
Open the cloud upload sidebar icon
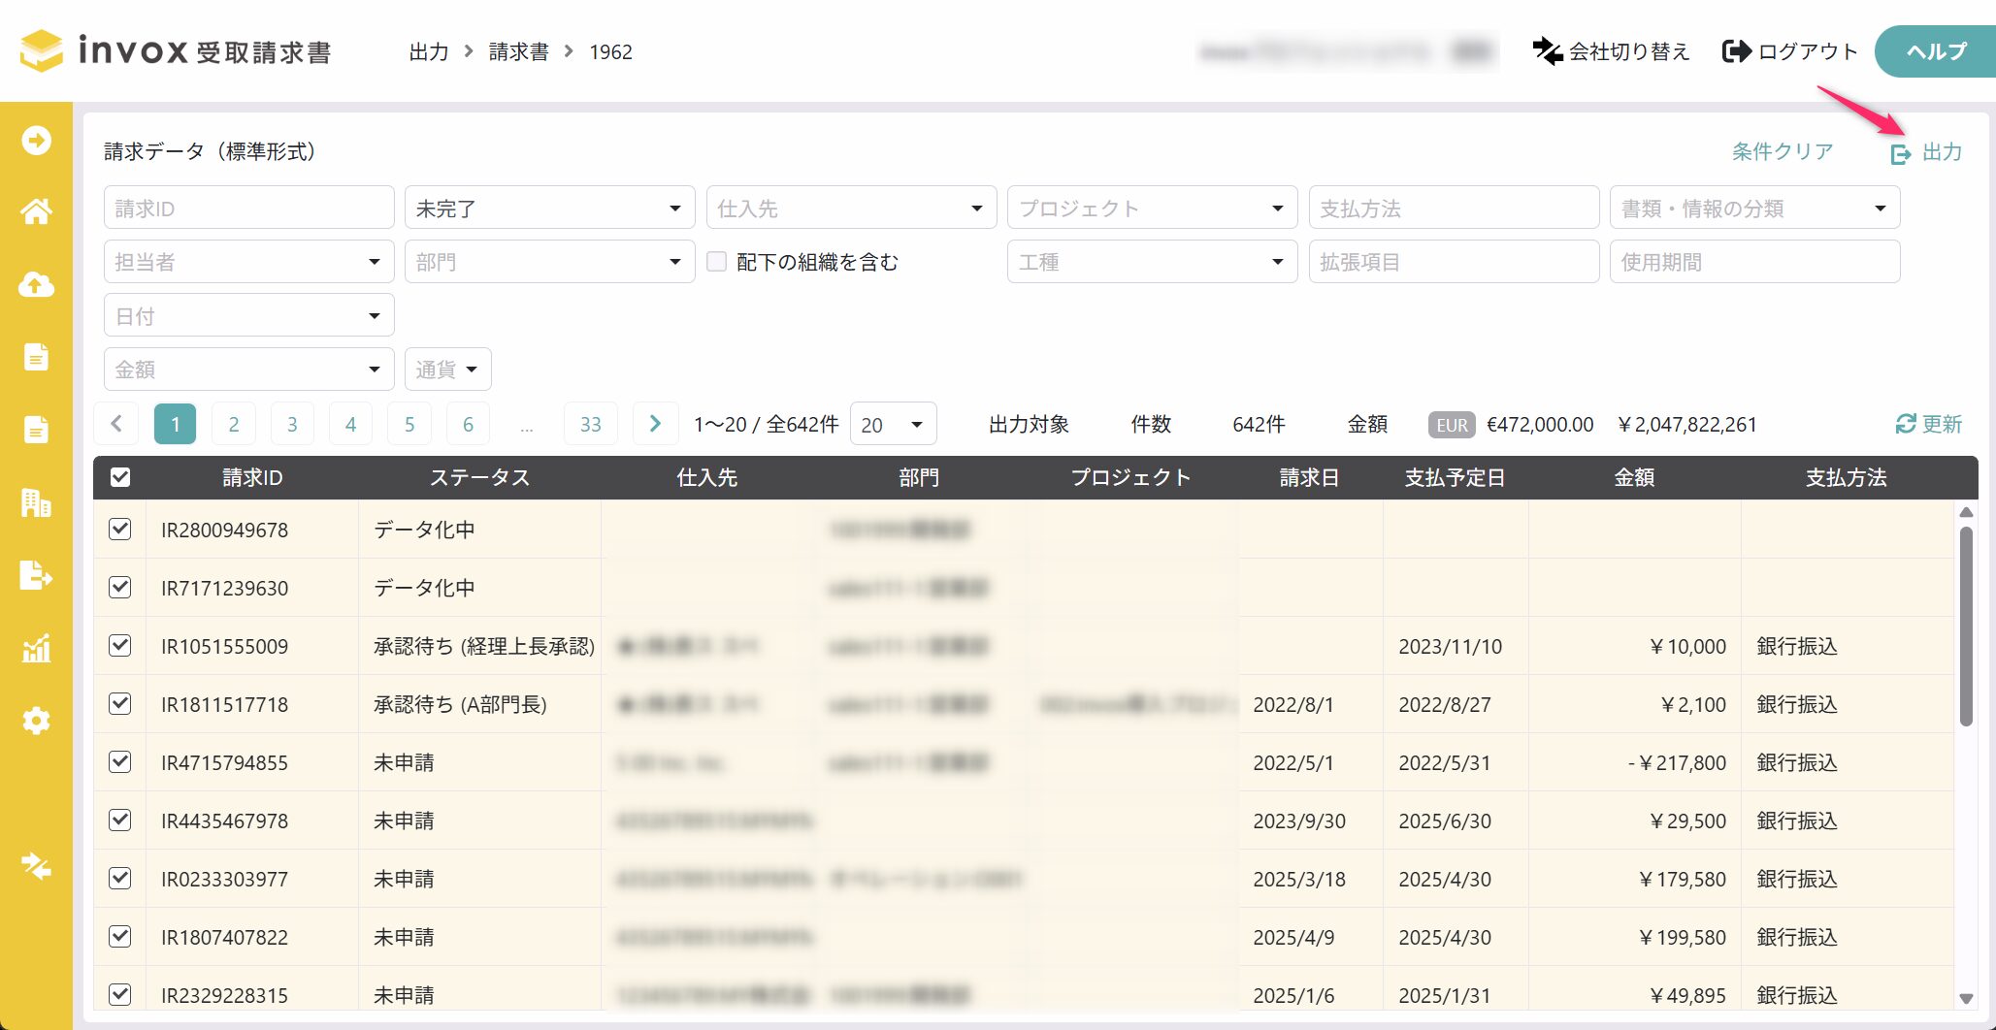click(x=36, y=284)
